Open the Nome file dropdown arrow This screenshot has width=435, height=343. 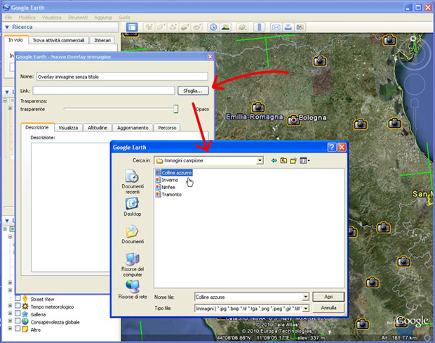click(x=305, y=297)
